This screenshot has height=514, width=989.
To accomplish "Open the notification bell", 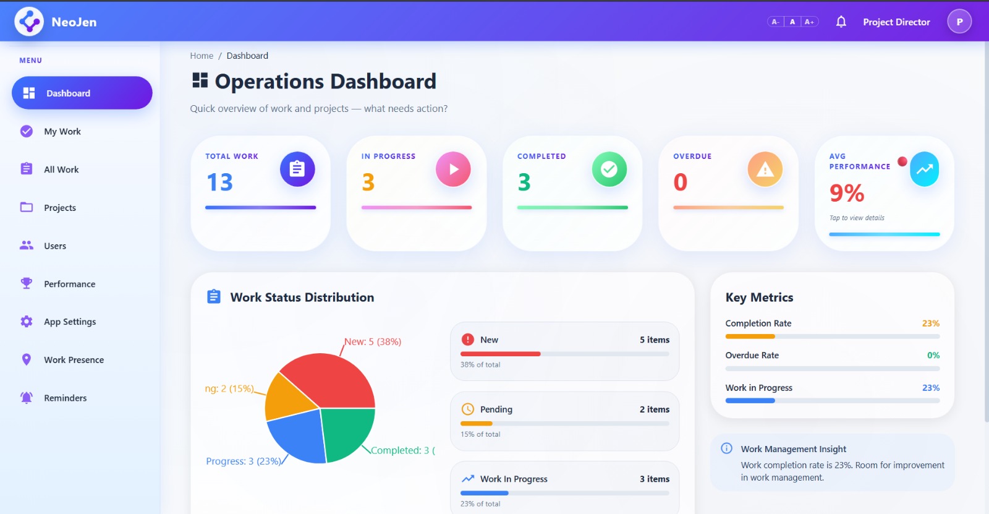I will [x=841, y=22].
